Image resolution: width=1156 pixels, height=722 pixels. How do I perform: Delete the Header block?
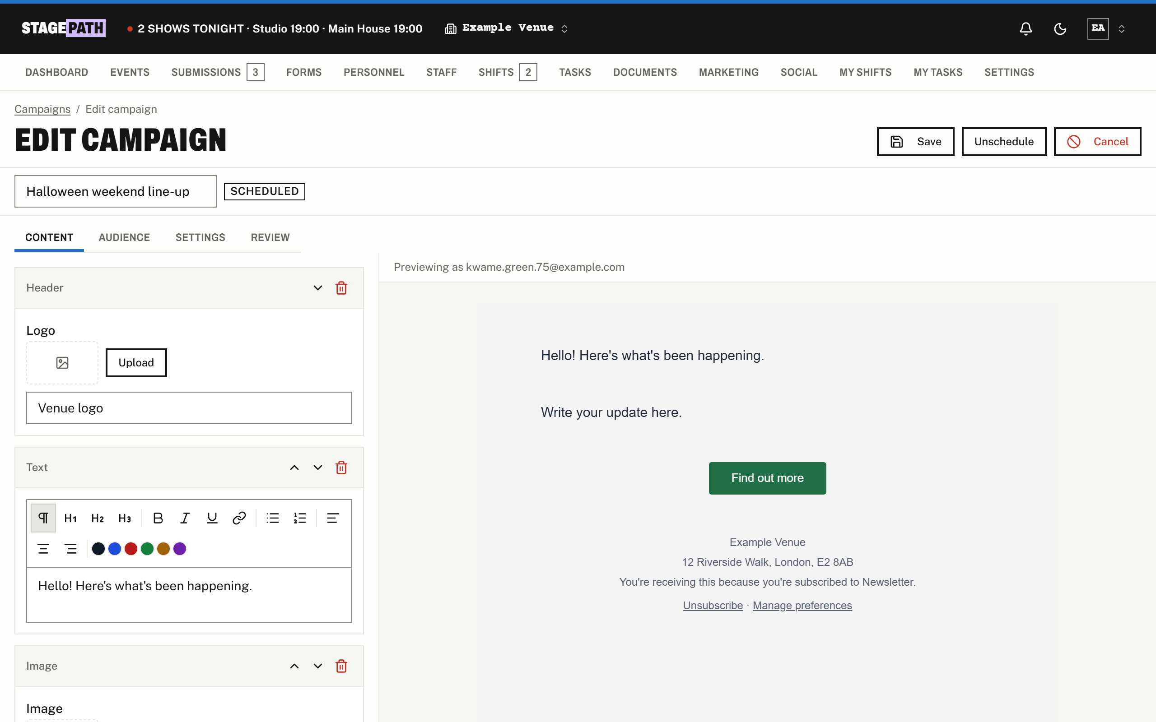(x=341, y=288)
